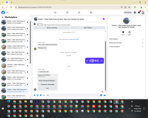Click the Mark as pending button
148x118 pixels.
tap(52, 28)
